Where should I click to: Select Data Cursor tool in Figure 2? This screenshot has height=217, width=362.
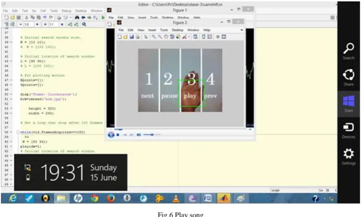[178, 37]
